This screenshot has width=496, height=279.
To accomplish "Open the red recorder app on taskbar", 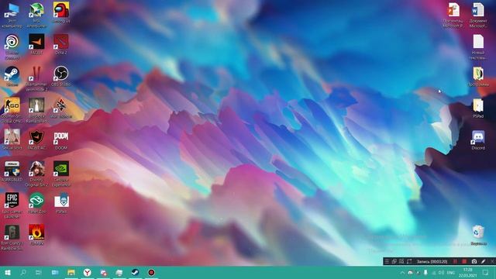I will 152,272.
